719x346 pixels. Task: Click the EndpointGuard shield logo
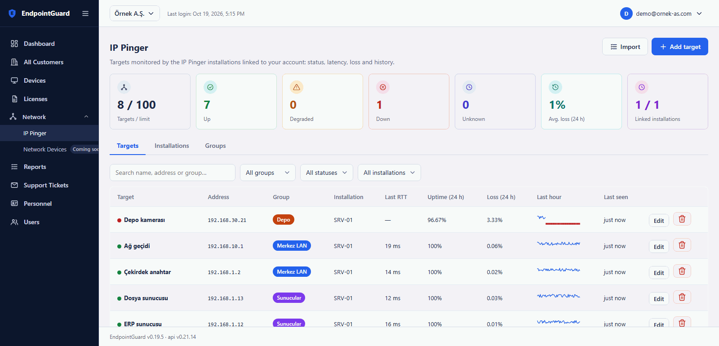click(12, 13)
